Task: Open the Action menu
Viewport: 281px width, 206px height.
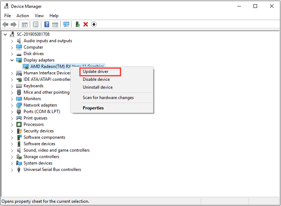Action: 23,16
